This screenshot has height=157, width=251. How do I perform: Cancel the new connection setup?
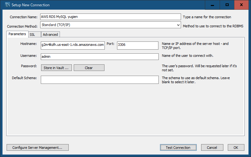(x=212, y=147)
